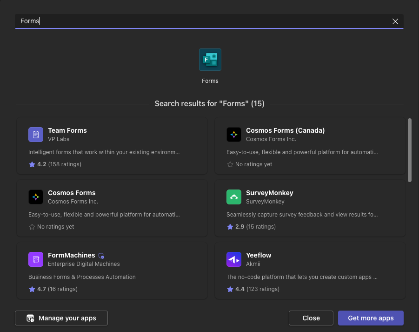Clear the Forms search text
The image size is (419, 332).
[x=395, y=21]
